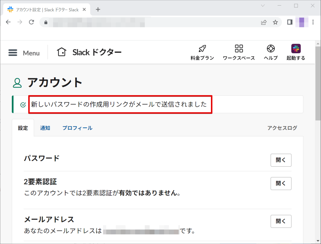Open 料金プラン rocket icon
The width and height of the screenshot is (321, 244).
(202, 48)
